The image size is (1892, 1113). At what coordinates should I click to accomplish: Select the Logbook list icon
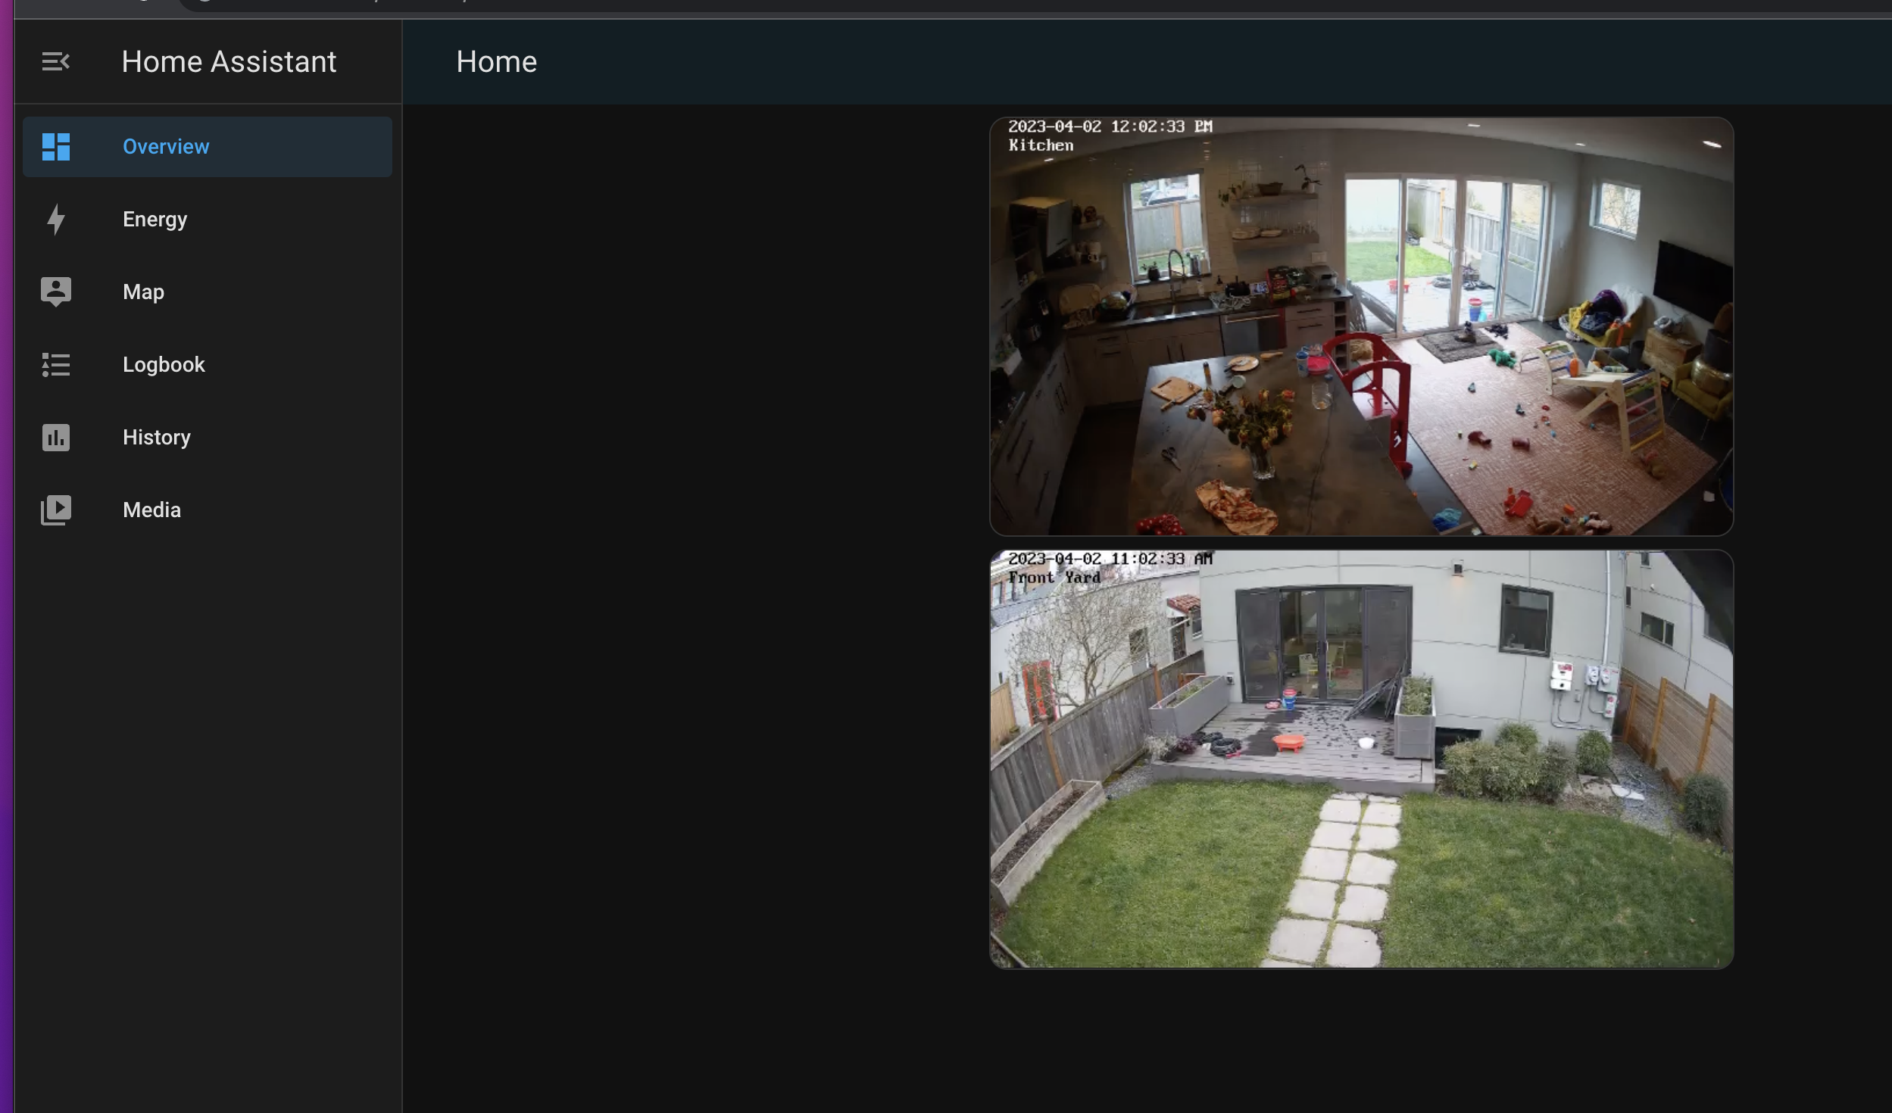[x=56, y=365]
